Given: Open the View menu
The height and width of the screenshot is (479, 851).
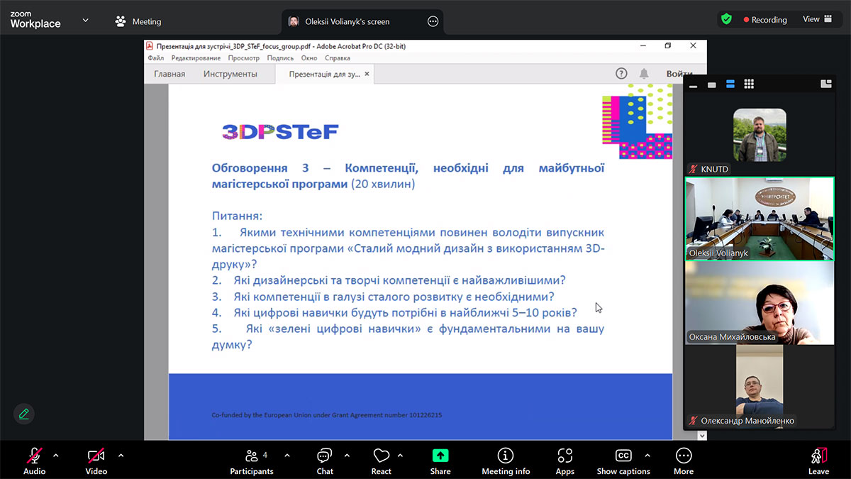Looking at the screenshot, I should [x=817, y=20].
